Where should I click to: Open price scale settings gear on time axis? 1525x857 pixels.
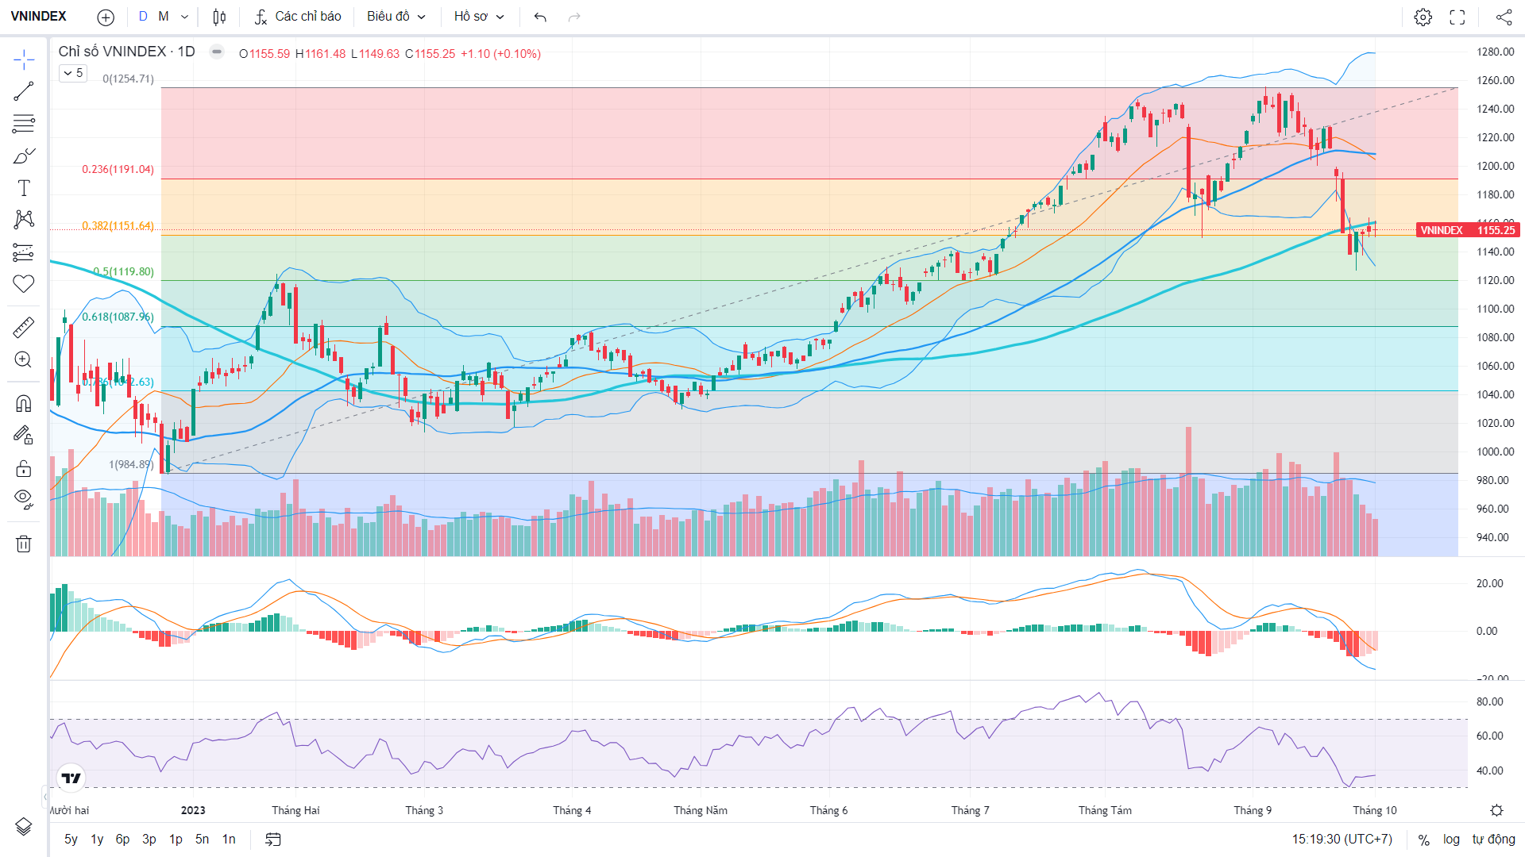pyautogui.click(x=1496, y=810)
